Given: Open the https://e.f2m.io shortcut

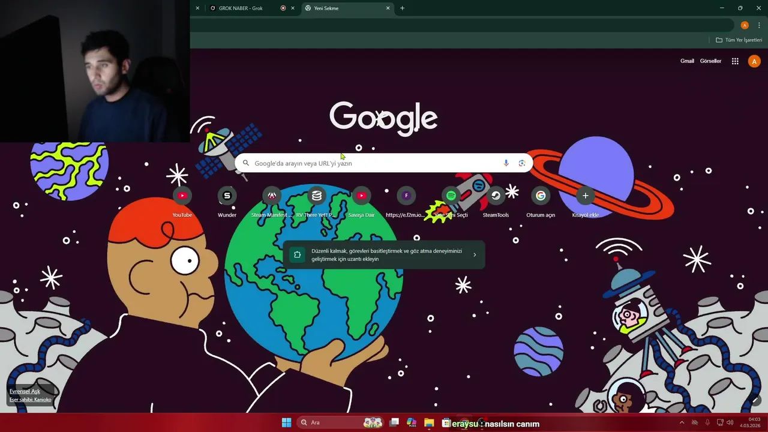Looking at the screenshot, I should pos(406,202).
